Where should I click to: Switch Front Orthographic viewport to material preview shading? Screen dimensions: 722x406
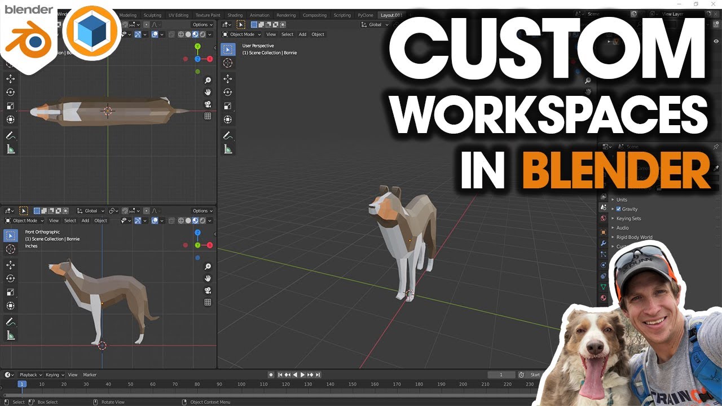coord(196,220)
